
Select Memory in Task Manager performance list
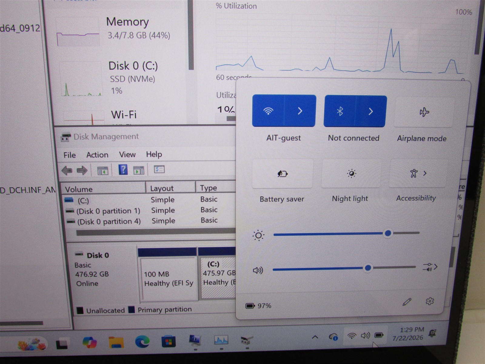[x=121, y=31]
